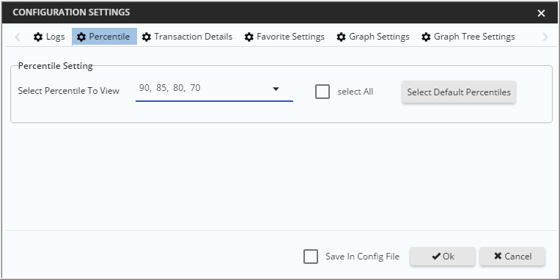
Task: Click Select Default Percentiles button
Action: (x=459, y=92)
